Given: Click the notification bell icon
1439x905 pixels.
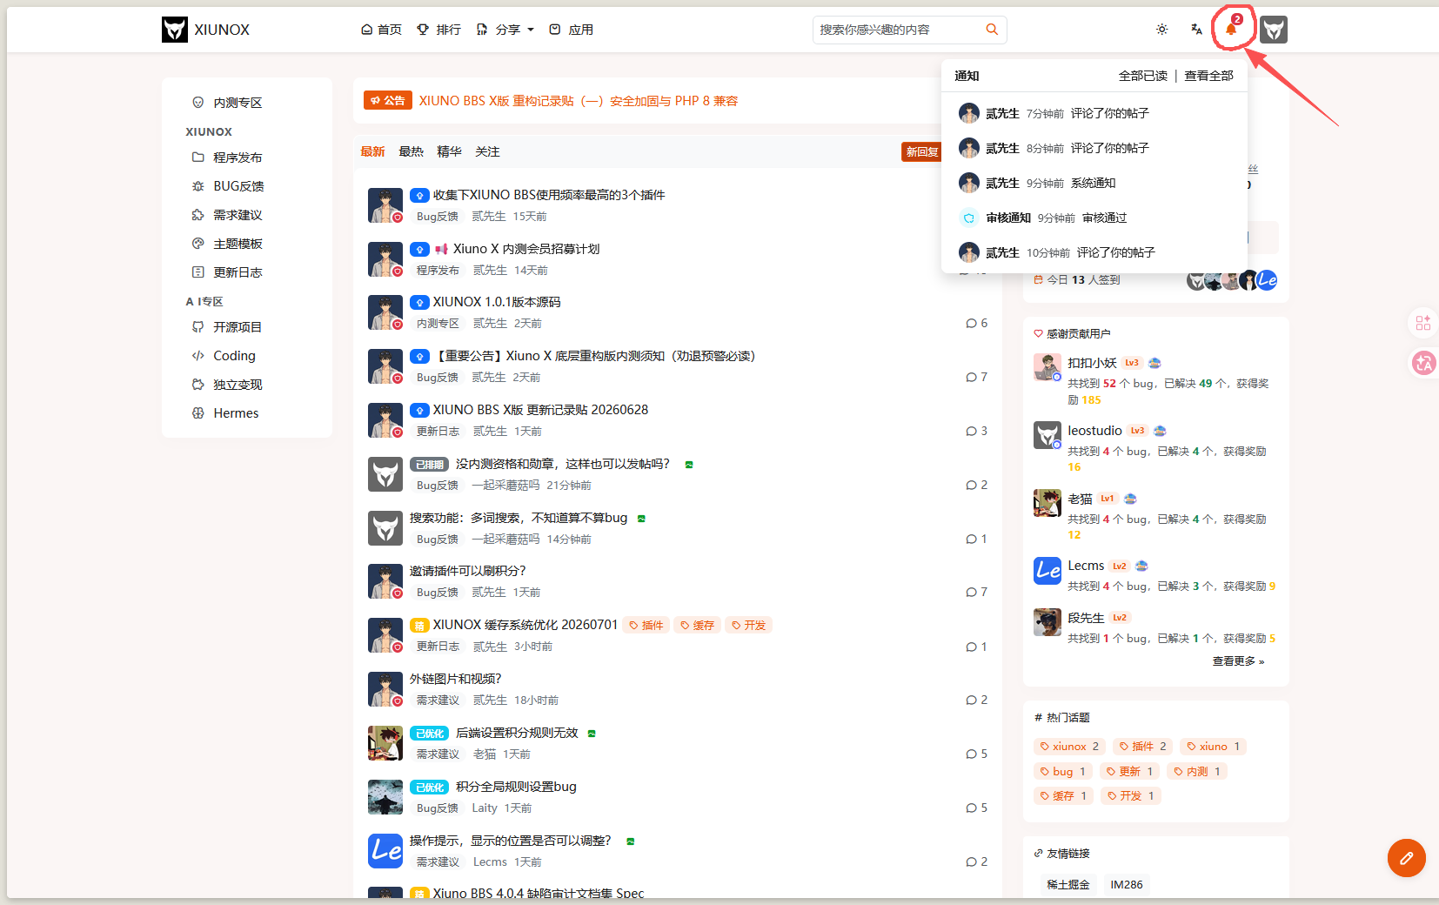Looking at the screenshot, I should click(1231, 30).
